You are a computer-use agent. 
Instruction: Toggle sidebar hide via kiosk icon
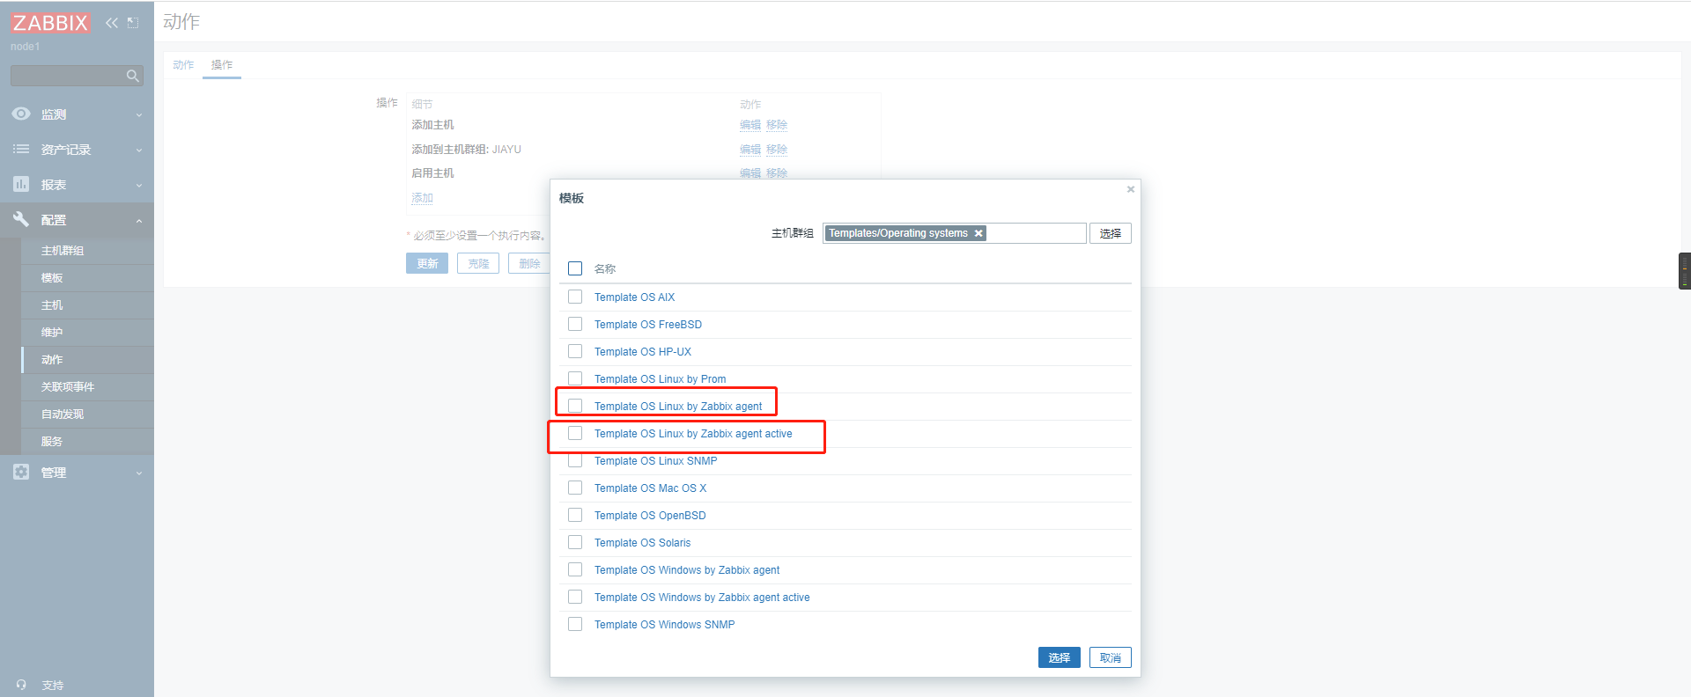click(133, 23)
